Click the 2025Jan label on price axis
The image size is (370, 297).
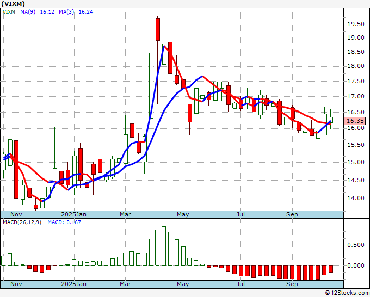[x=73, y=214]
